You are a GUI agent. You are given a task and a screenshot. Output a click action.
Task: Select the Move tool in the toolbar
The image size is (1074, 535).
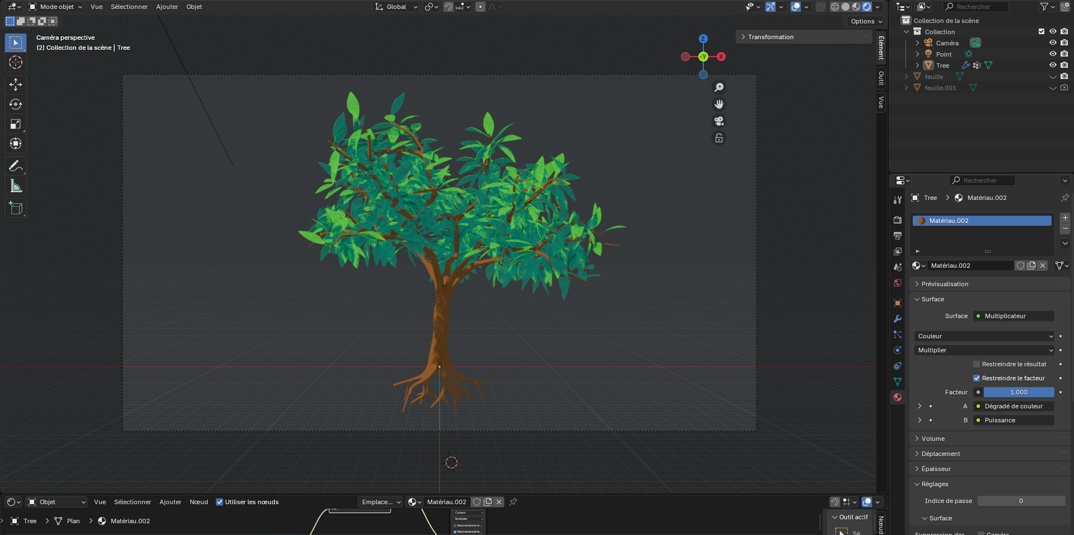[16, 85]
